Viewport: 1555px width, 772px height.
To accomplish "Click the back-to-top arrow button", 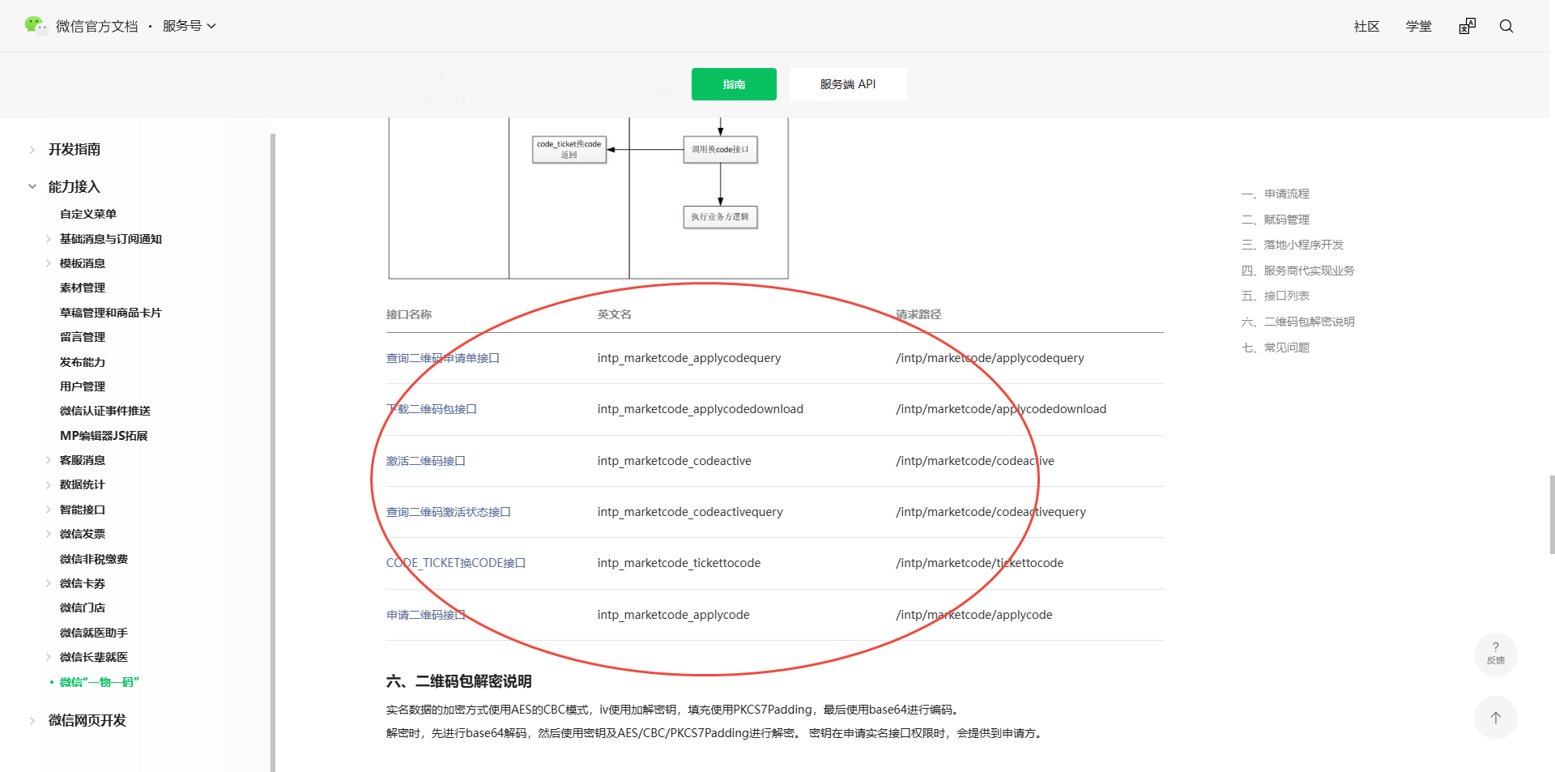I will [x=1495, y=718].
